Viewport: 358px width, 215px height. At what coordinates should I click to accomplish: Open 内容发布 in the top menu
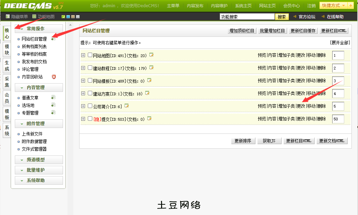195,6
